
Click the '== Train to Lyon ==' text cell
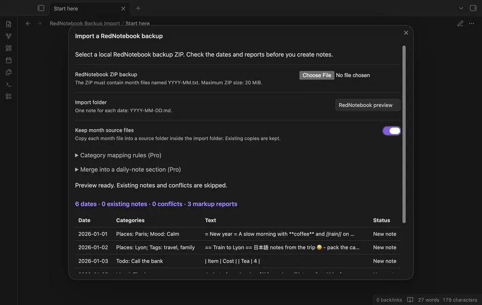282,248
